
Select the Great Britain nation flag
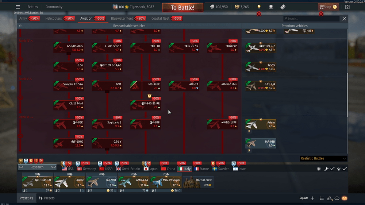(128, 169)
